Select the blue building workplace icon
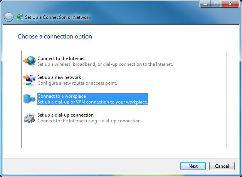242x177 pixels. 29,99
